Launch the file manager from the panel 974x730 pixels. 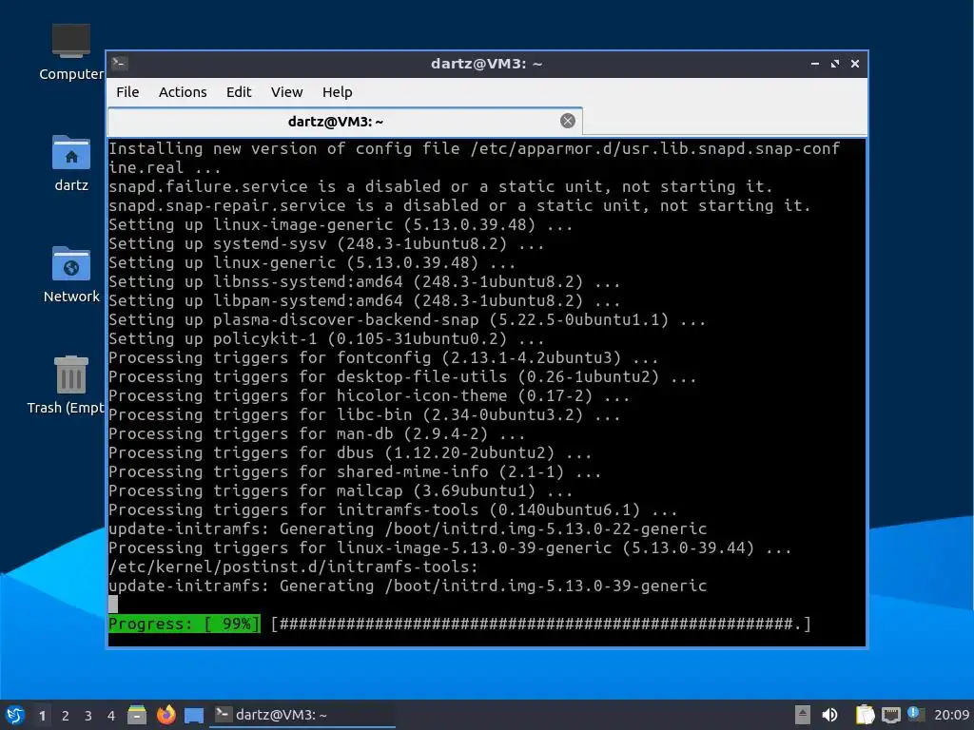[x=137, y=715]
